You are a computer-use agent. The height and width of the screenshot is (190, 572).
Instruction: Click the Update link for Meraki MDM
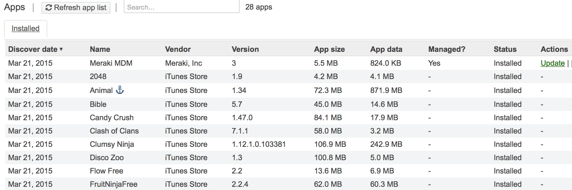pyautogui.click(x=553, y=63)
